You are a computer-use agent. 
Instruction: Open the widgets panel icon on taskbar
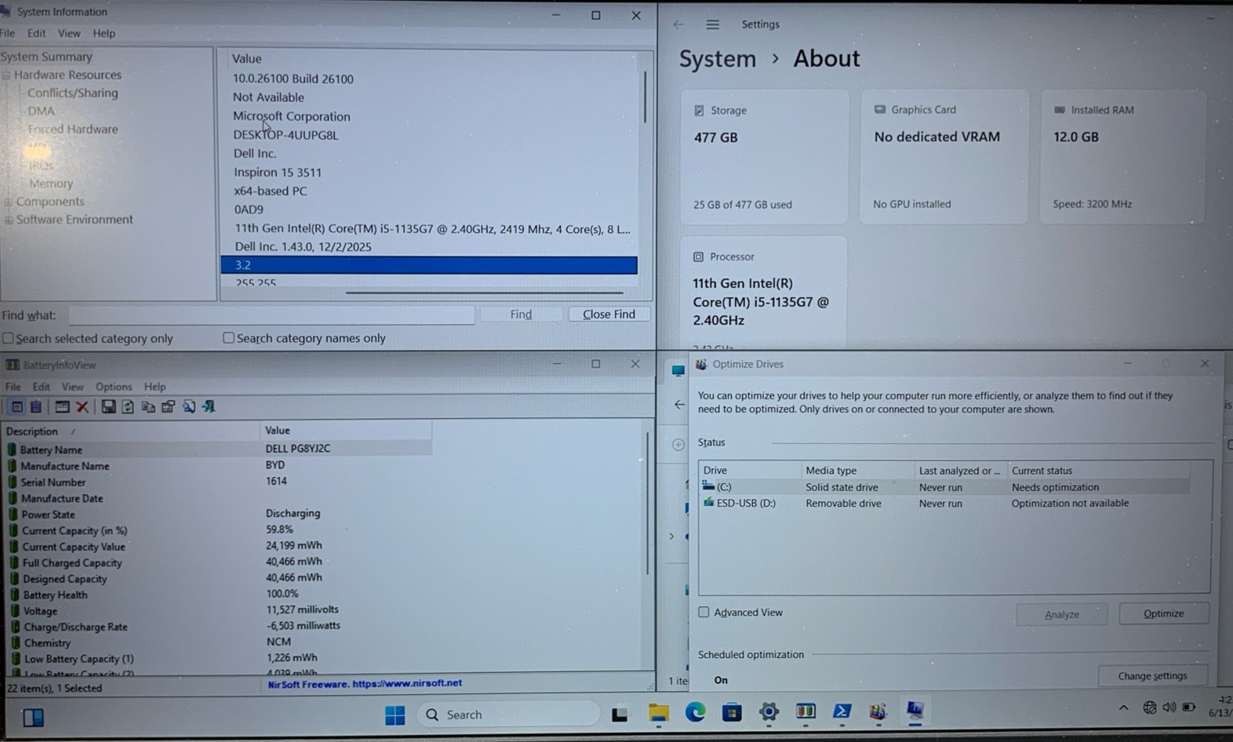[34, 718]
